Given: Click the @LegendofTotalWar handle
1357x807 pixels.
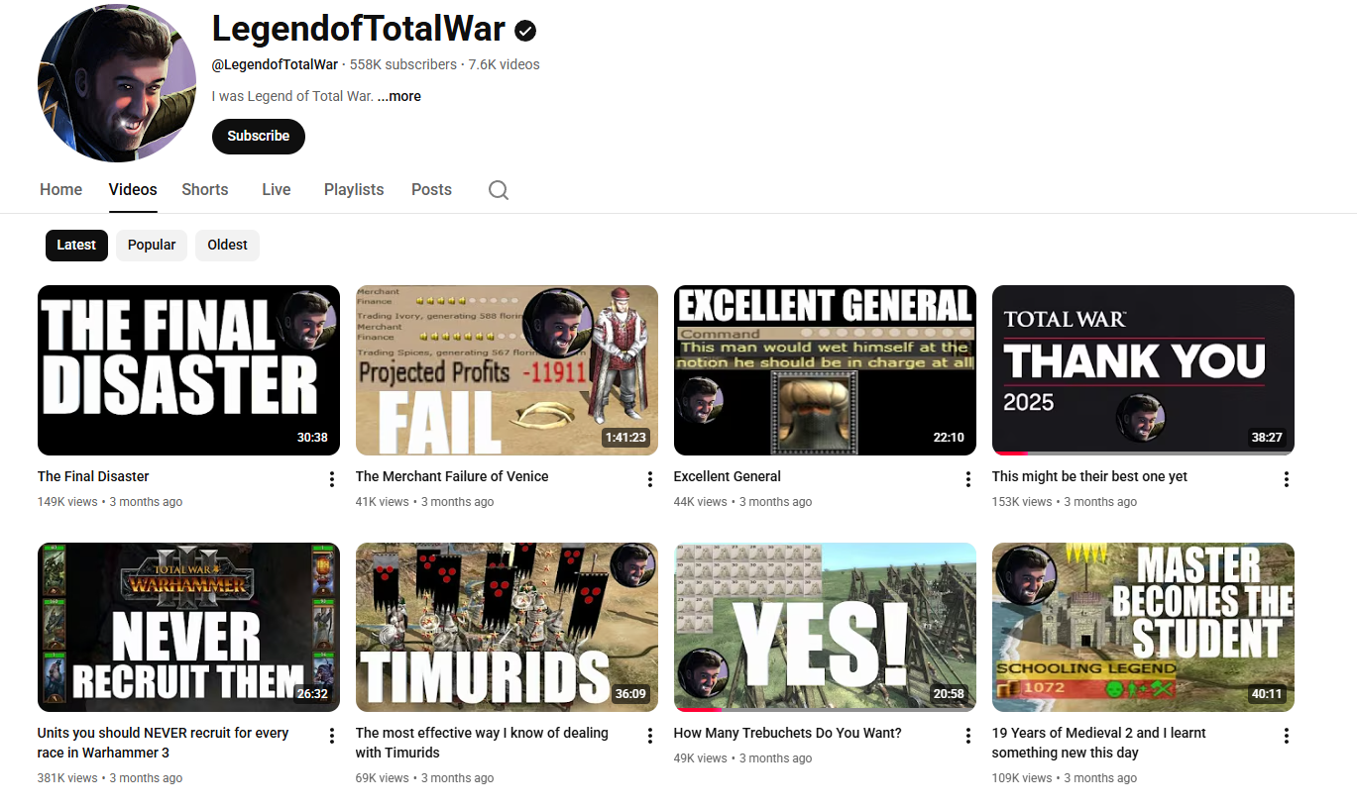Looking at the screenshot, I should pos(275,64).
